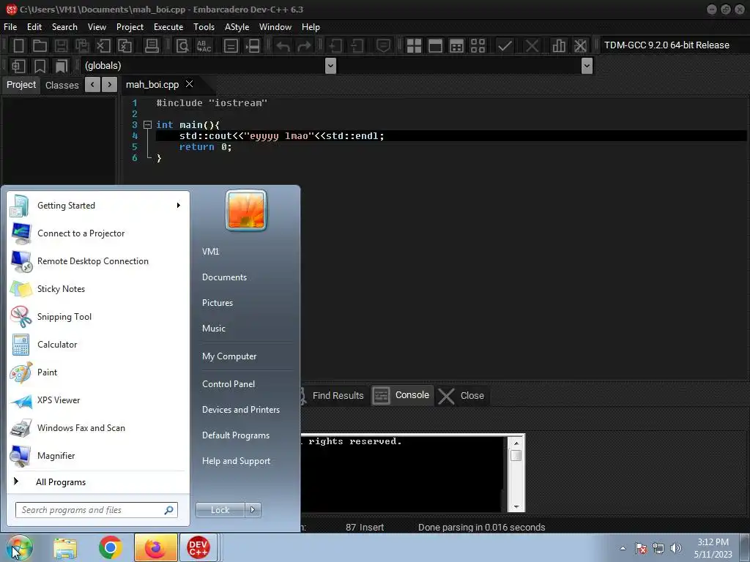Save all files with the double-floppy icon
The height and width of the screenshot is (562, 750).
82,46
